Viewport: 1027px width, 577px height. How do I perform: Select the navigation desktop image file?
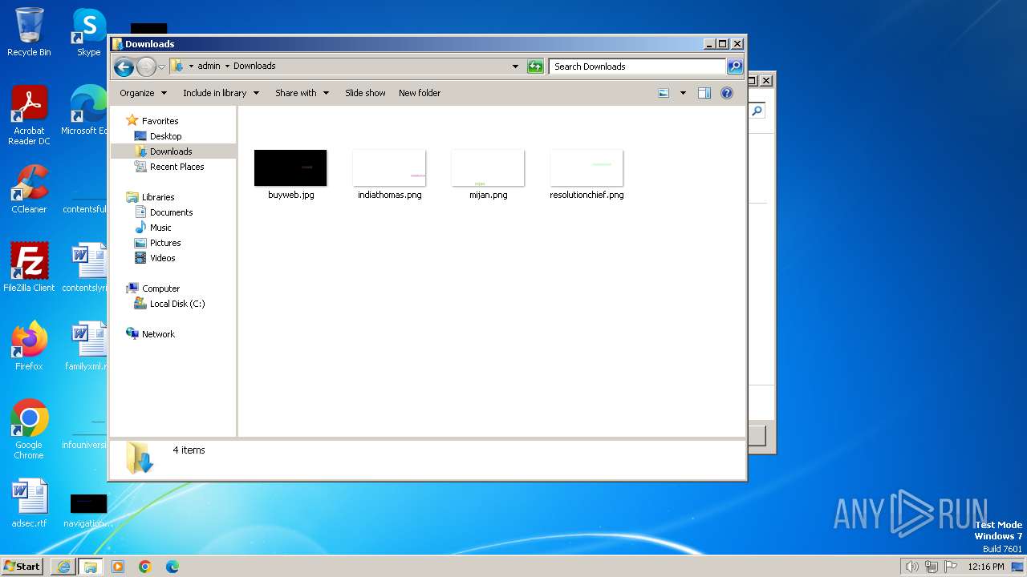87,510
